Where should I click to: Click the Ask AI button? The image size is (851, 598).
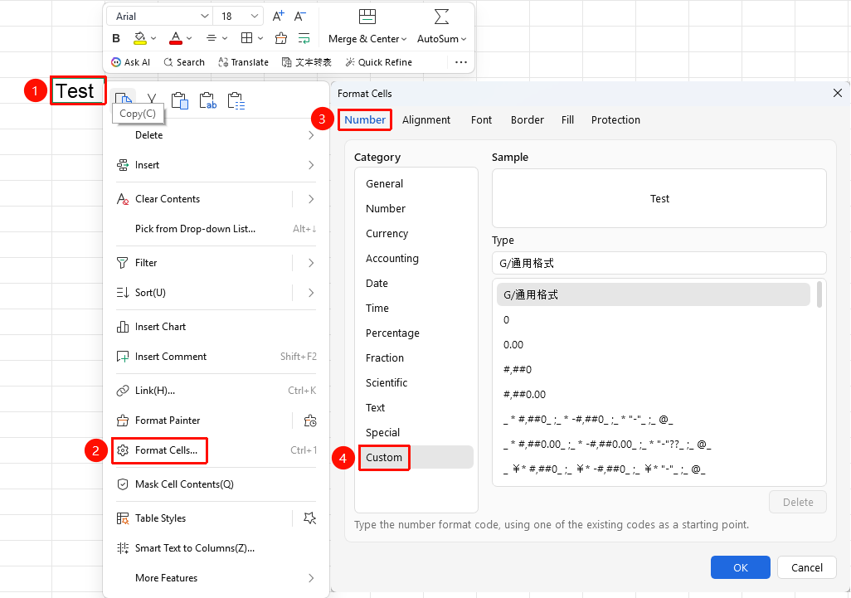[x=130, y=62]
